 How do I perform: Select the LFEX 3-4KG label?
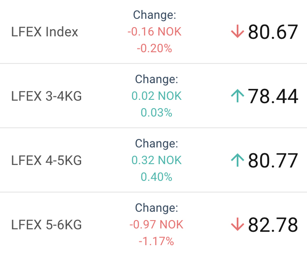tap(46, 96)
